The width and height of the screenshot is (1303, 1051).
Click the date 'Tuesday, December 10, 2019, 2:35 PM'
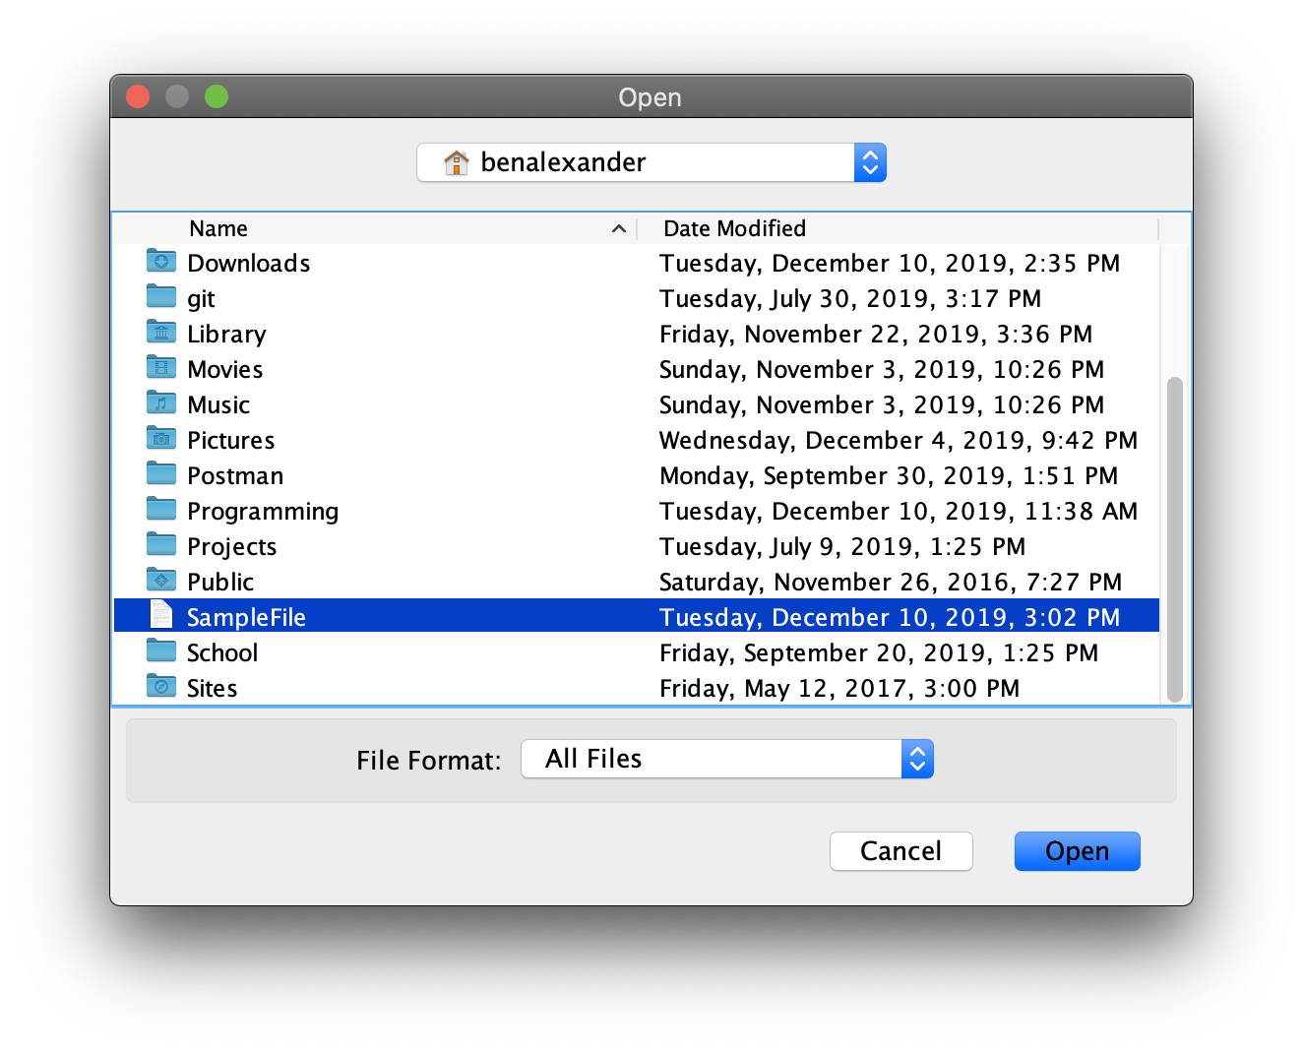(x=890, y=263)
